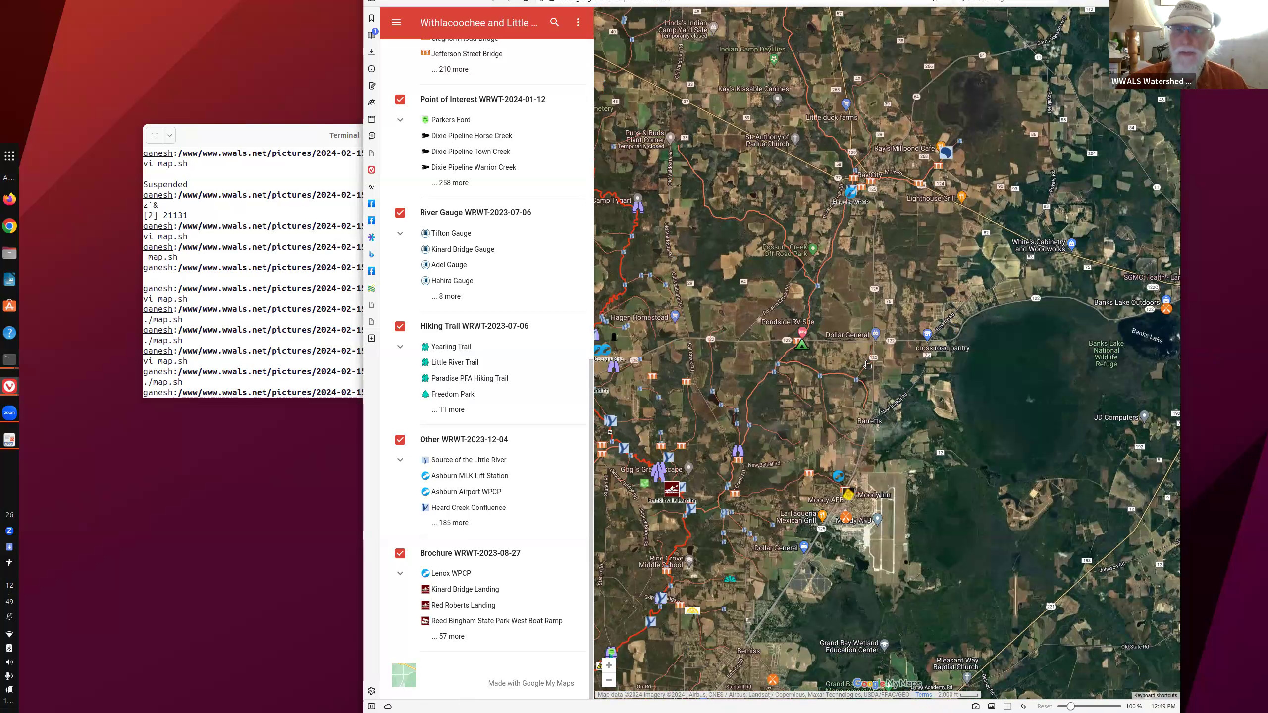Open the Zoom app in dock
Viewport: 1268px width, 713px height.
tap(9, 412)
